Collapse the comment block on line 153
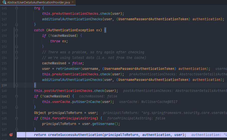This screenshot has height=140, width=227. pyautogui.click(x=17, y=52)
